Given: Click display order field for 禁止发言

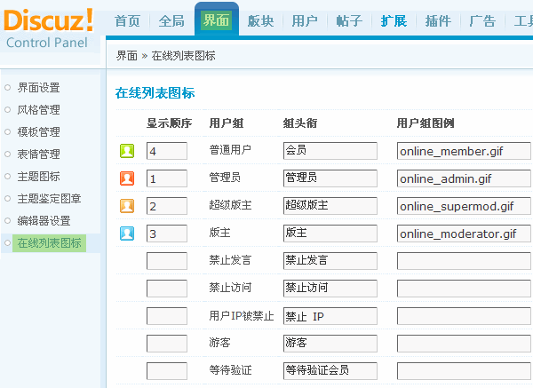Looking at the screenshot, I should [167, 261].
